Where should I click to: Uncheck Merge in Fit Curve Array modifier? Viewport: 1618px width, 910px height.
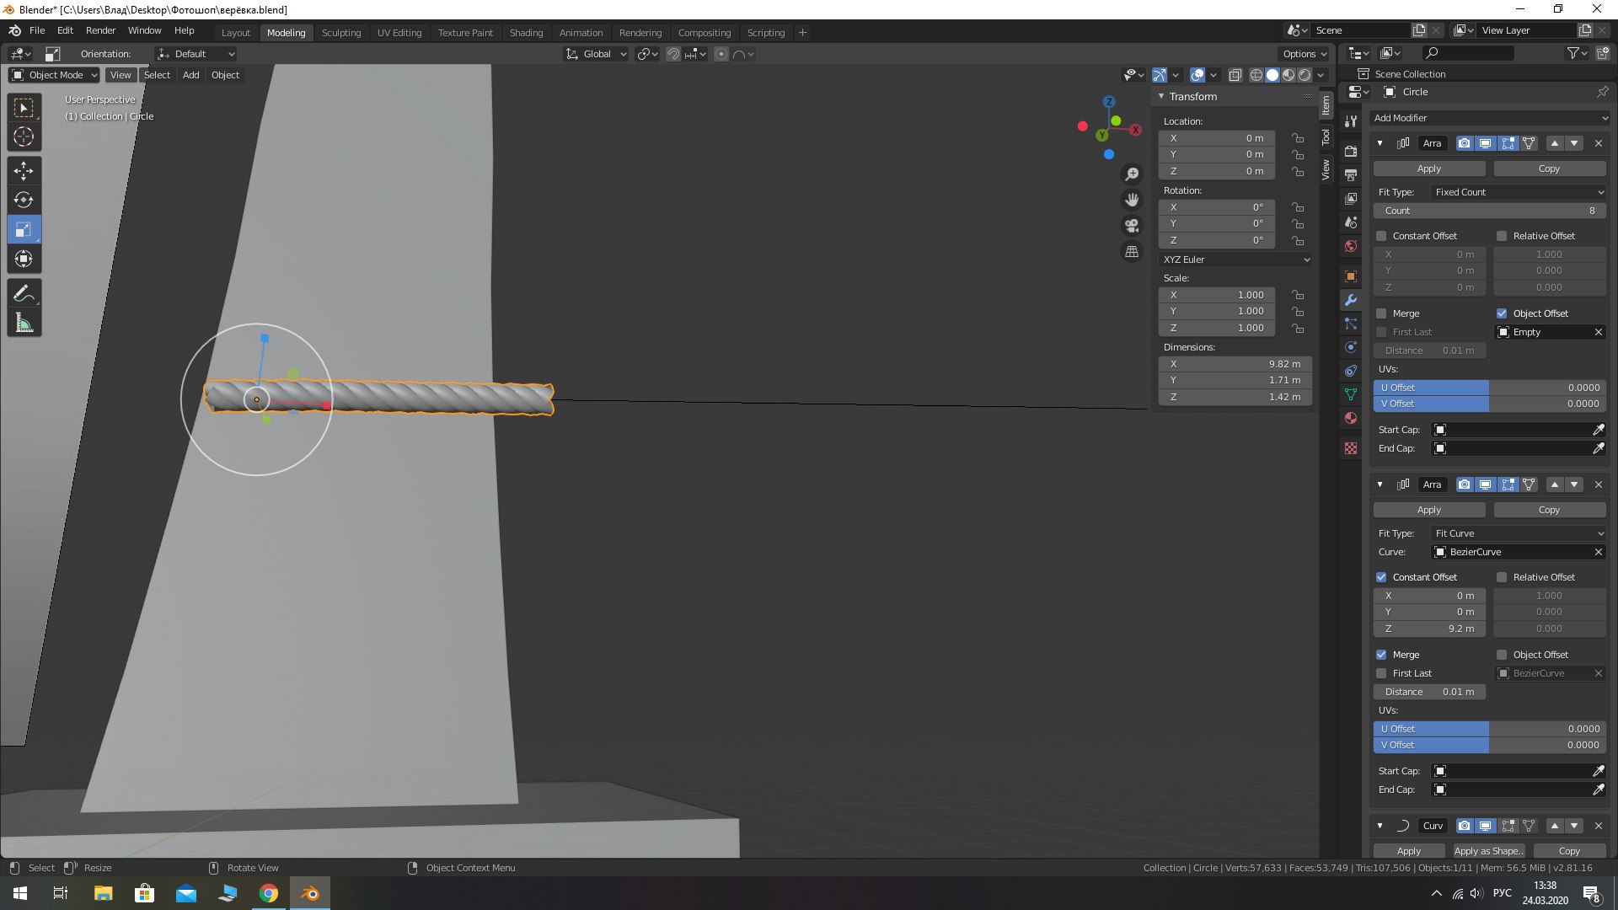pyautogui.click(x=1381, y=655)
